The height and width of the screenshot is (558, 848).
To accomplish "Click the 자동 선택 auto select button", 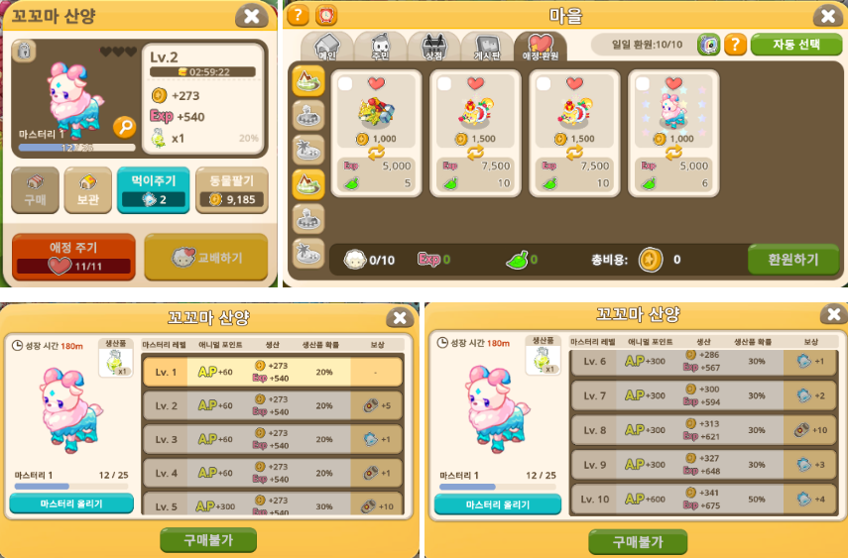I will coord(796,45).
